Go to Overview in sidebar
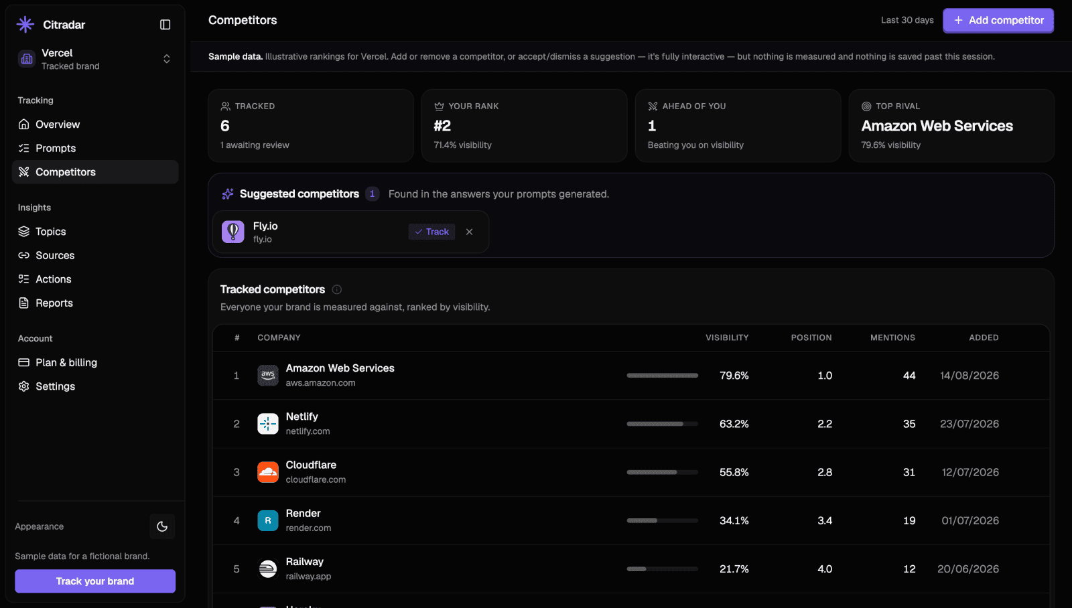This screenshot has width=1072, height=608. (95, 125)
